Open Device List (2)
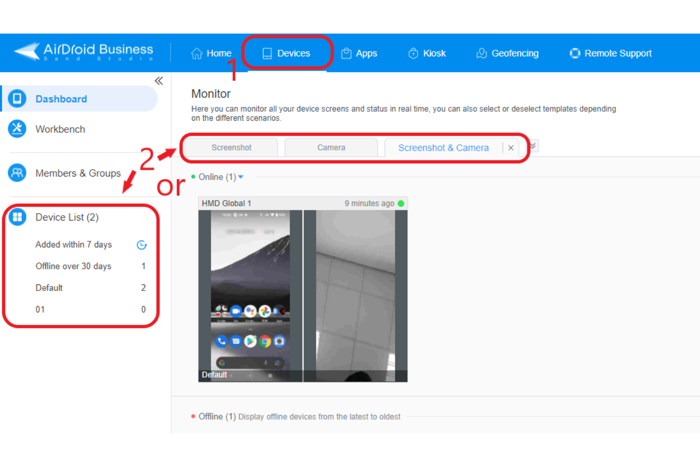The image size is (700, 467). pyautogui.click(x=67, y=217)
